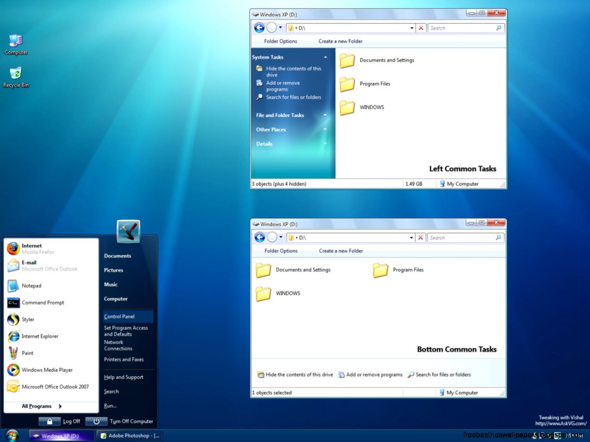Click the Start orb button
590x442 pixels.
pyautogui.click(x=12, y=436)
